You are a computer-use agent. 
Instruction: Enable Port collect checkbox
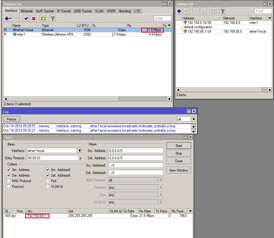(47, 181)
